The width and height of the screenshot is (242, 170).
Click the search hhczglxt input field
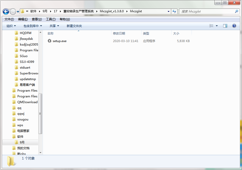206,12
